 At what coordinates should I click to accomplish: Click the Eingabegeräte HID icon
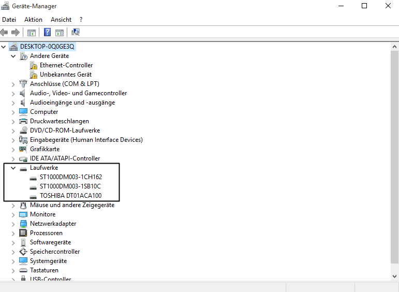click(x=23, y=140)
